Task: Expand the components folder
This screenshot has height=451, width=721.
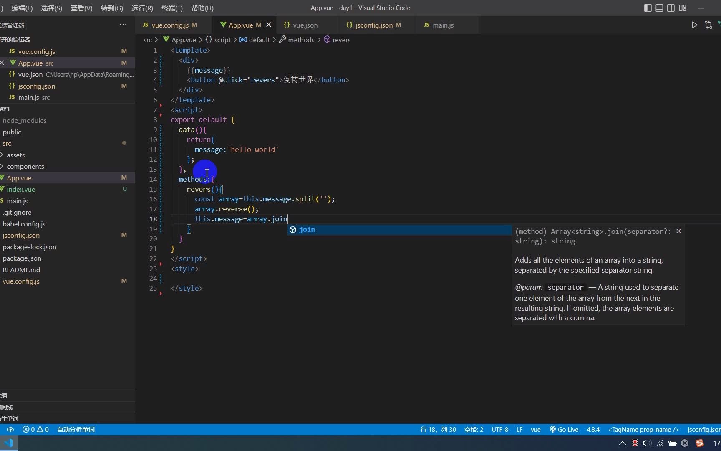Action: pyautogui.click(x=68, y=166)
